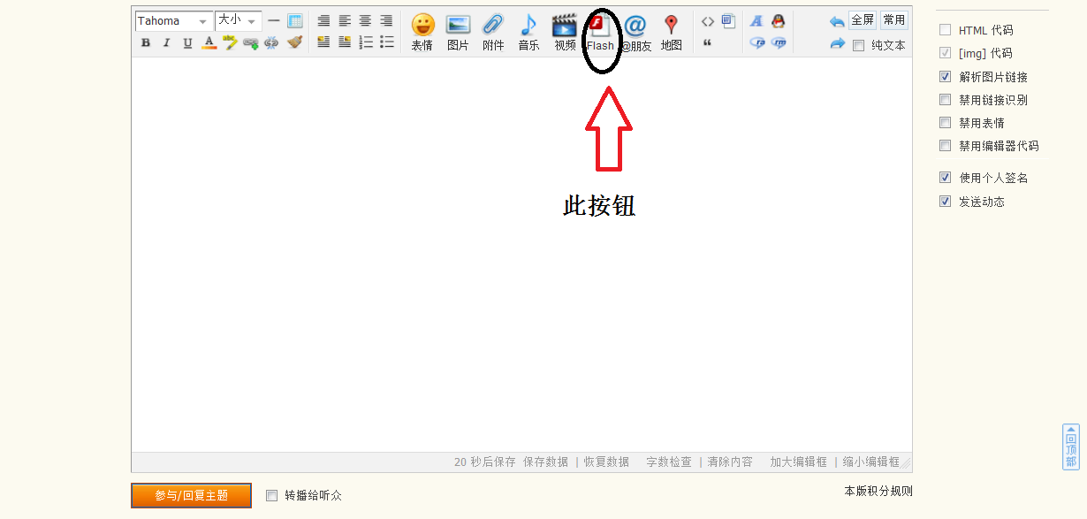
Task: Tick the 转播给听众 checkbox
Action: (x=272, y=496)
